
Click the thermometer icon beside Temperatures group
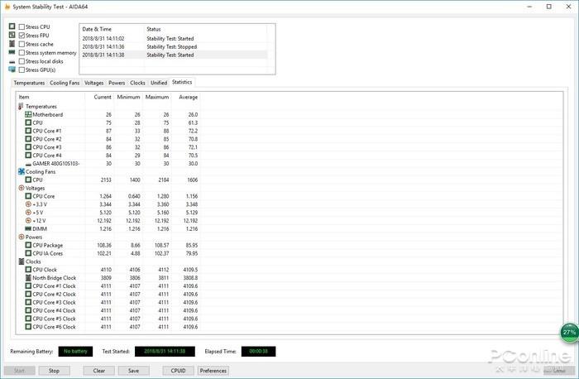(x=22, y=107)
